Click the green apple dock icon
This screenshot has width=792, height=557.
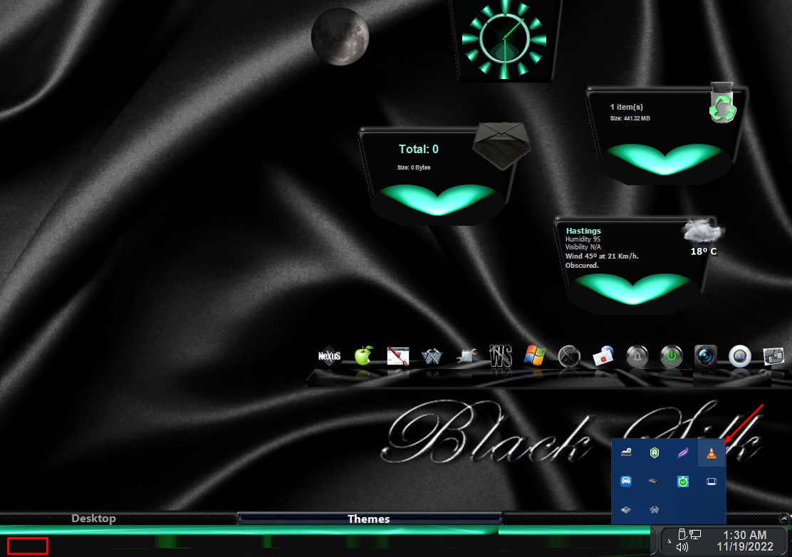[364, 355]
